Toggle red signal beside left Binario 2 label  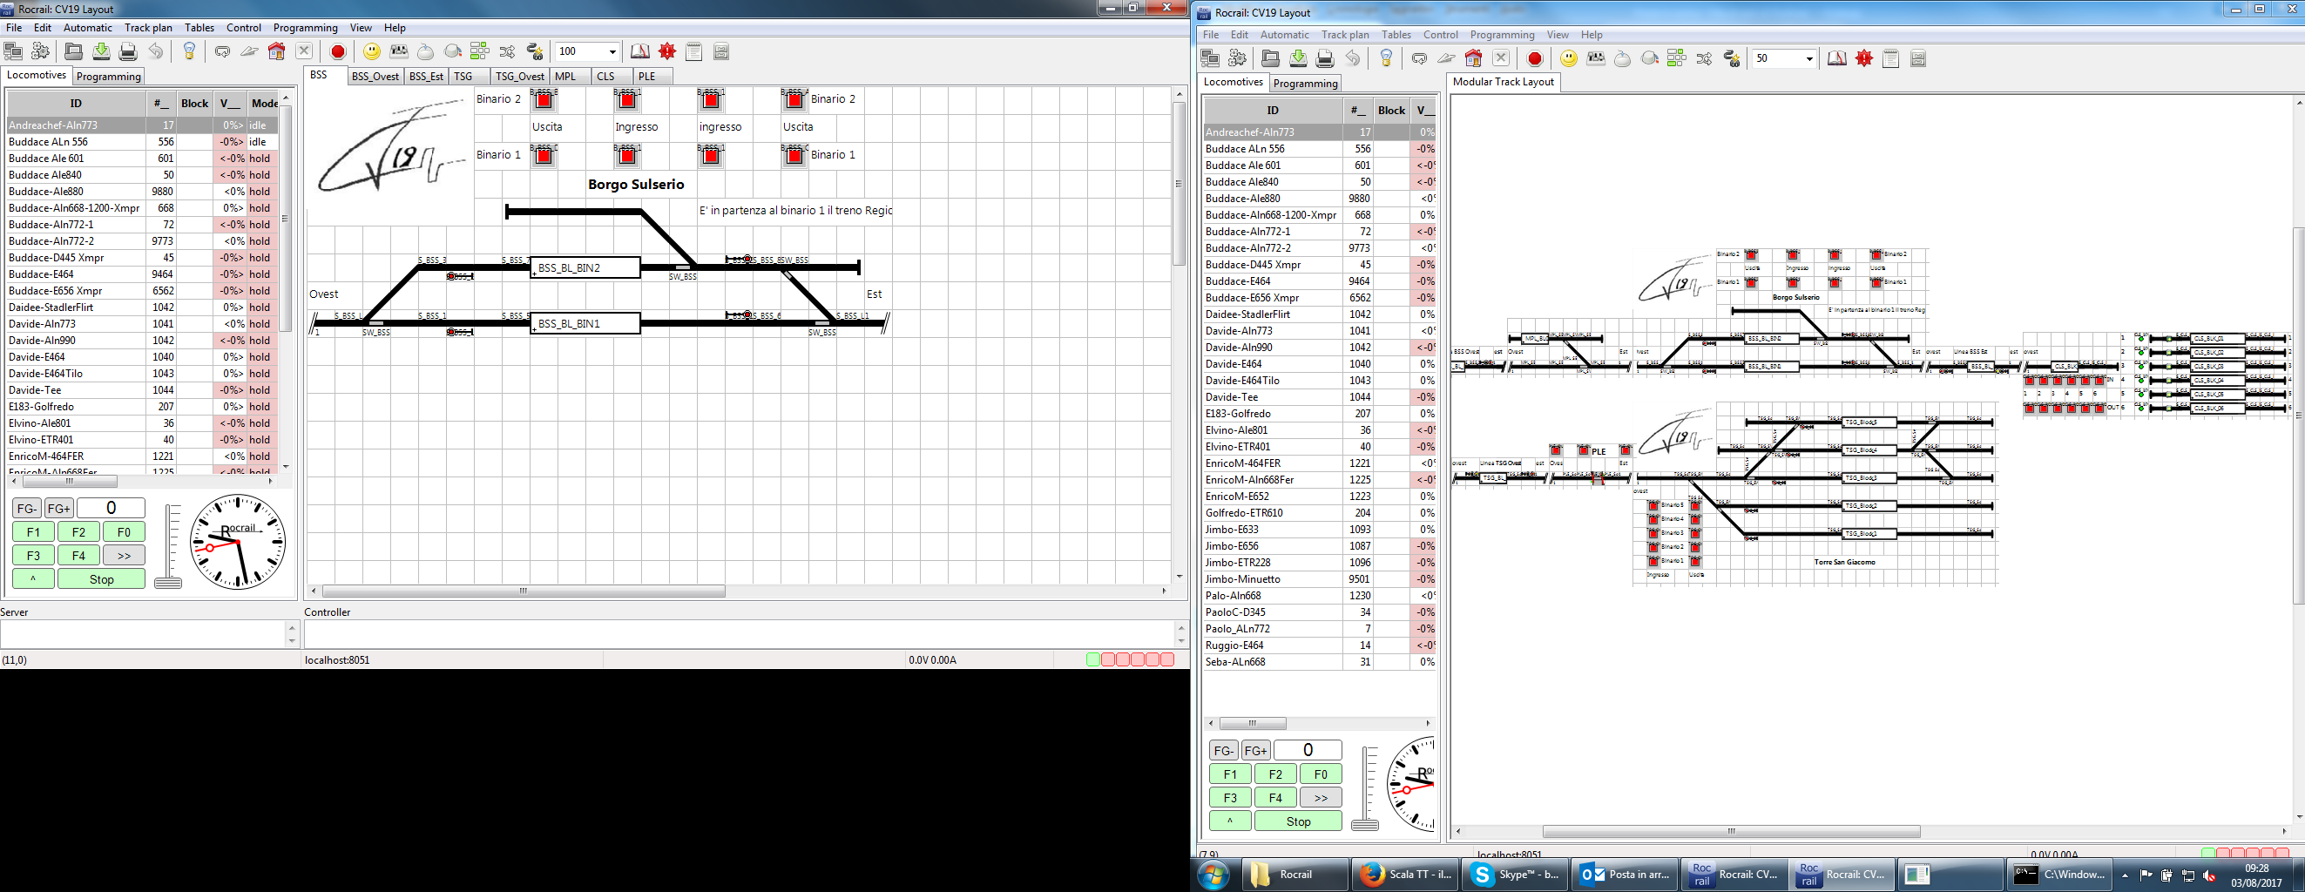[543, 100]
